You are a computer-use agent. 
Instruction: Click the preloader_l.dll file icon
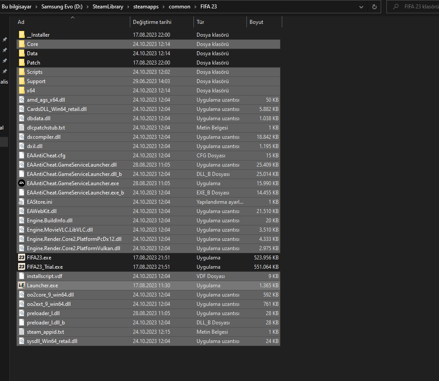(x=22, y=313)
